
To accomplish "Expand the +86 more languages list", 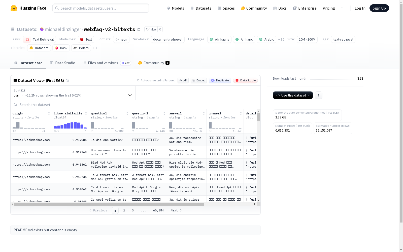I will point(281,39).
